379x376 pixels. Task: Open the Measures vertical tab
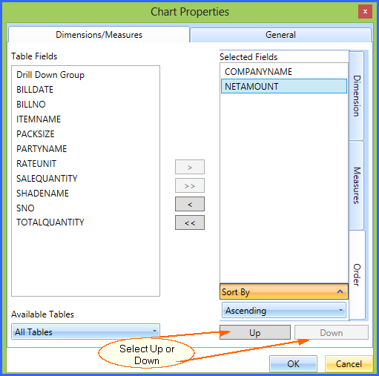tap(357, 185)
